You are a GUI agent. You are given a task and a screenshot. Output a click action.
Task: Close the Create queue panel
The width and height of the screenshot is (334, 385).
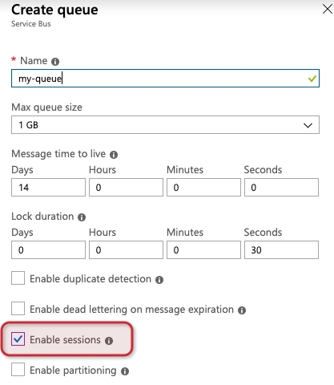tap(327, 9)
